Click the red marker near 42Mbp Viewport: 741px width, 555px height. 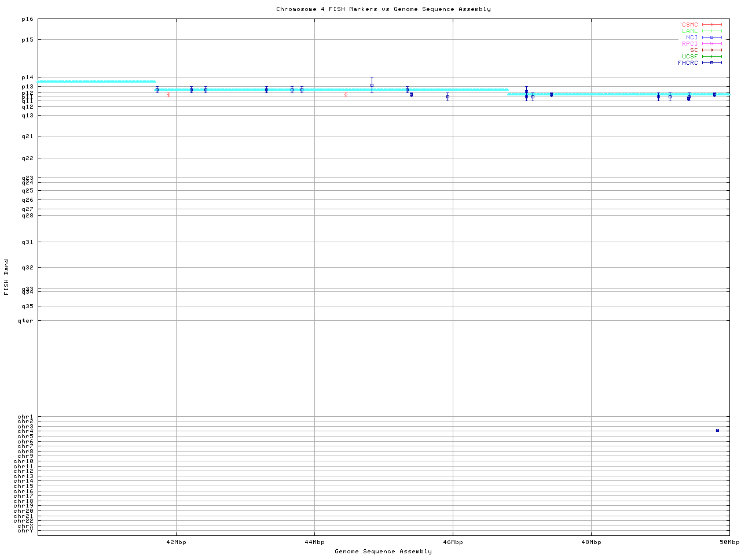coord(168,94)
